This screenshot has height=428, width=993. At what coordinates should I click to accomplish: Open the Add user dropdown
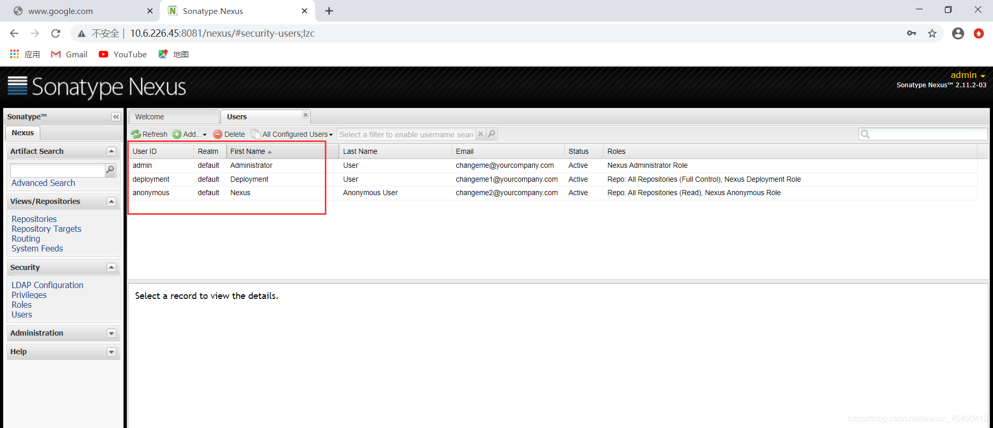pyautogui.click(x=189, y=134)
